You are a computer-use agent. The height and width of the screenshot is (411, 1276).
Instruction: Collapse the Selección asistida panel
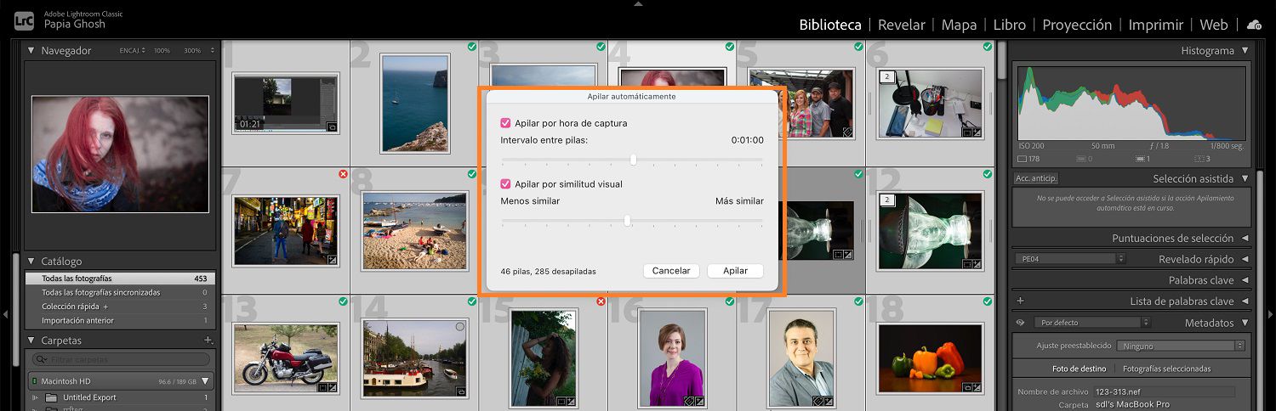point(1245,178)
